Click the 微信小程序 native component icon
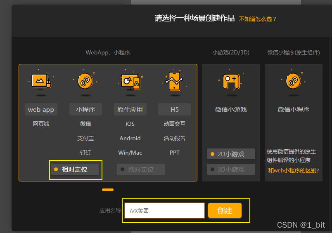 (294, 81)
